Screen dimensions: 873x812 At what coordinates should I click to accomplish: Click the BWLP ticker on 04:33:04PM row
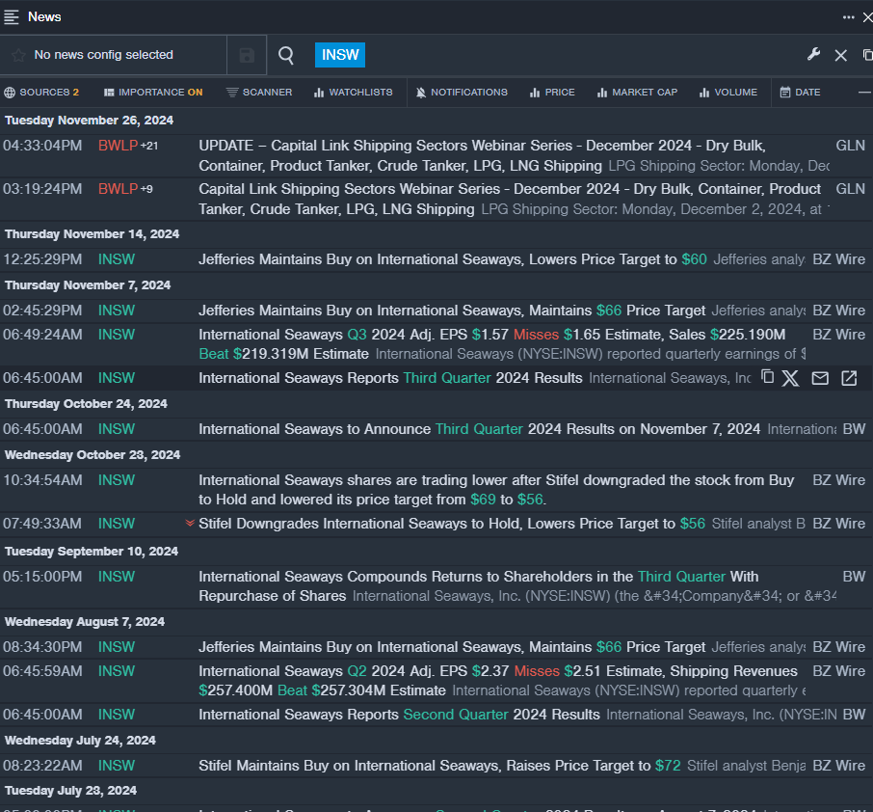point(118,146)
